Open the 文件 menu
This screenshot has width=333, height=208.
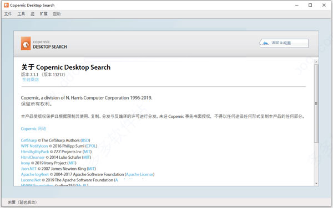pyautogui.click(x=8, y=14)
